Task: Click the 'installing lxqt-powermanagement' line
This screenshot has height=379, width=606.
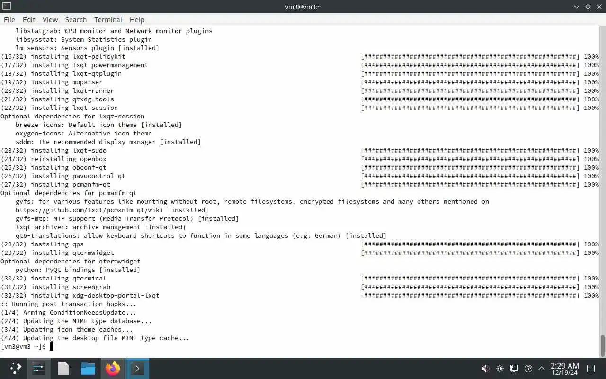Action: pos(74,65)
